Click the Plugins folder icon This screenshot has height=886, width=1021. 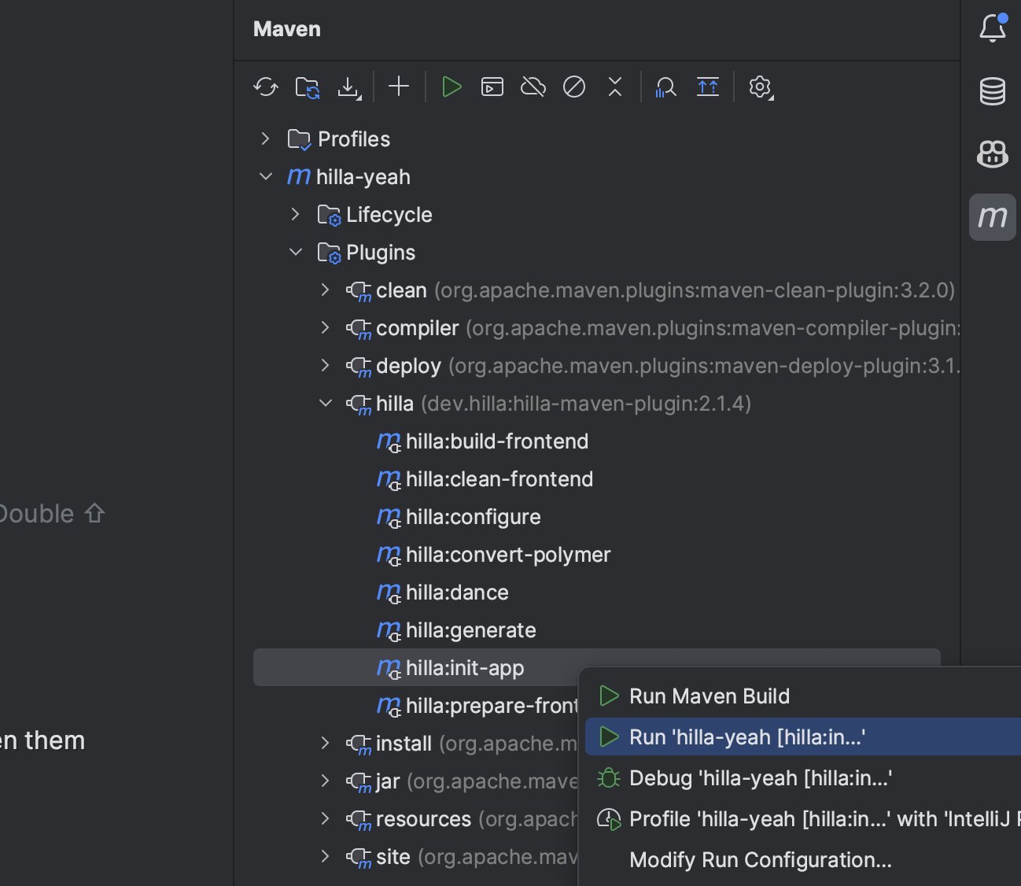329,253
